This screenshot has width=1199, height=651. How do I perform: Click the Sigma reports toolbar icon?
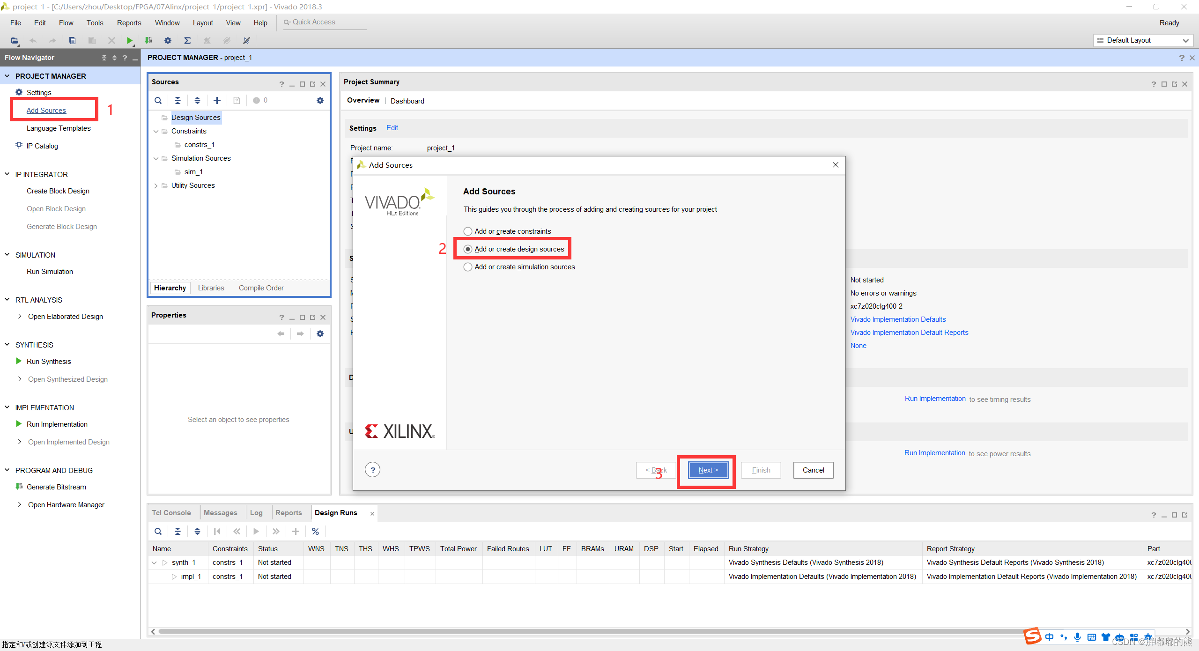[x=187, y=41]
